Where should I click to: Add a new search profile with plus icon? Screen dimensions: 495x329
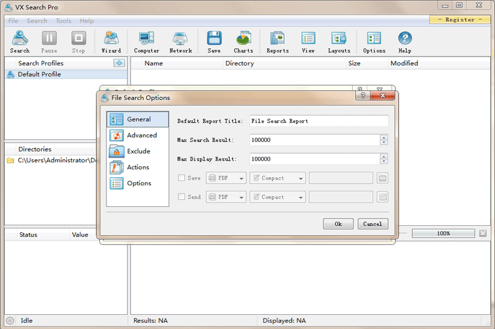click(x=119, y=63)
